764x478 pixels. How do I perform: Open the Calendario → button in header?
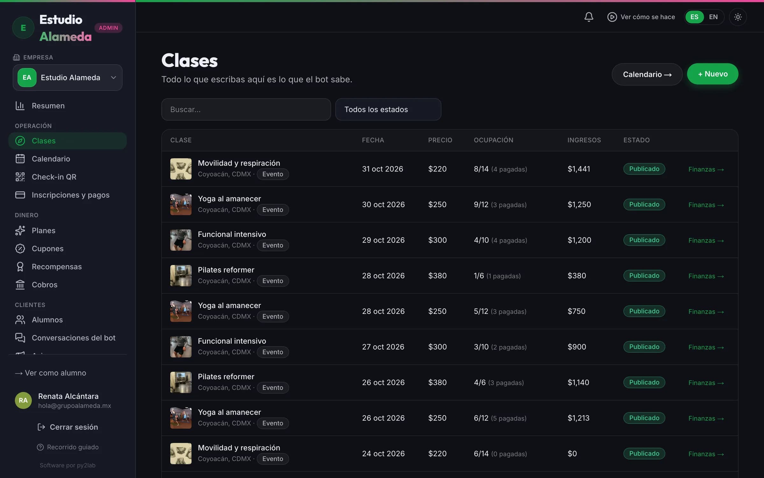pos(647,74)
